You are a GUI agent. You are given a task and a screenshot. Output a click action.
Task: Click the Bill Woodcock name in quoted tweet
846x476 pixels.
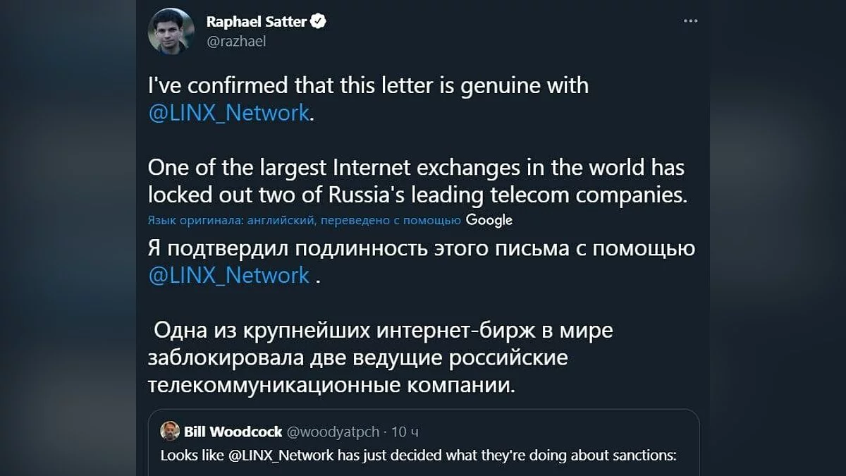point(233,432)
